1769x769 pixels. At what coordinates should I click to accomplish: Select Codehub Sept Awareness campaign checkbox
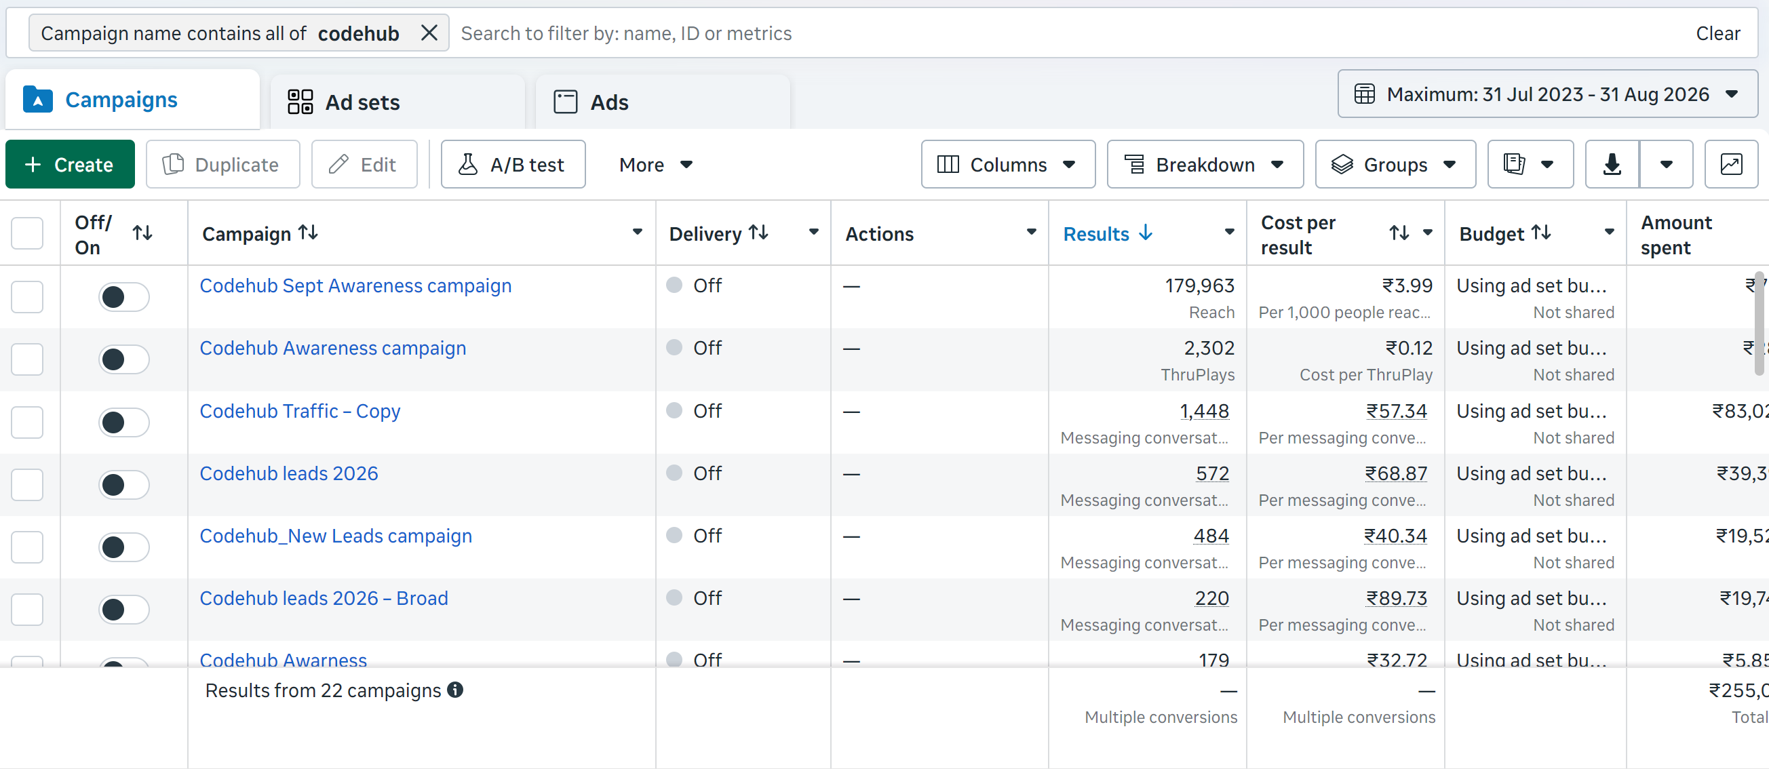27,296
